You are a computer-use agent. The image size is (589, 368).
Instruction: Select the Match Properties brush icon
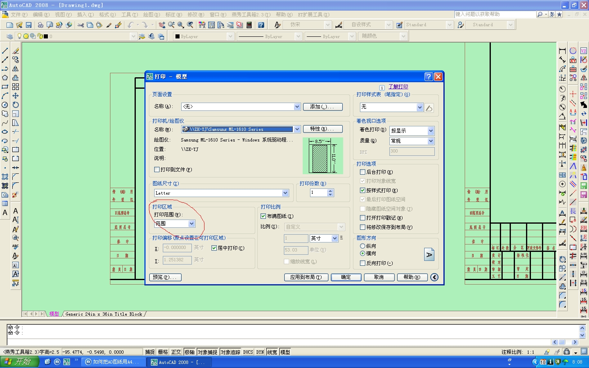tap(109, 25)
